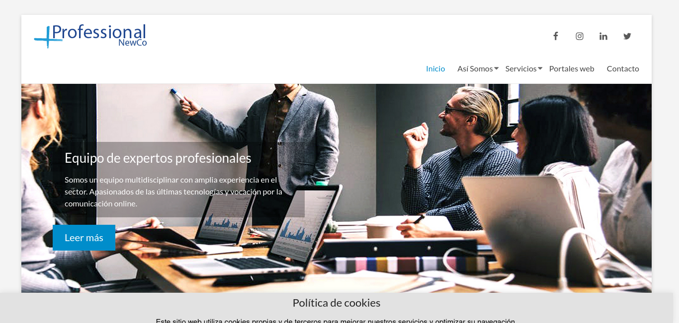The height and width of the screenshot is (323, 679).
Task: Click the blue marker on the whiteboard
Action: [173, 92]
